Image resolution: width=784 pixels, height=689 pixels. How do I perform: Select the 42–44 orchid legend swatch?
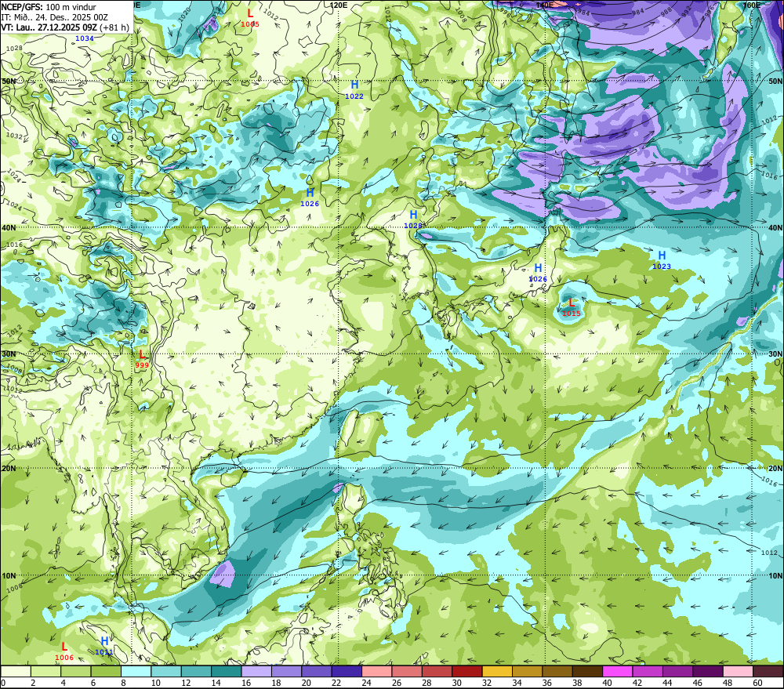648,671
